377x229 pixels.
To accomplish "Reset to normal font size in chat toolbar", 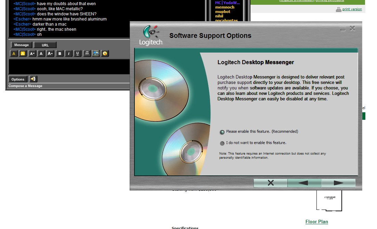I will (41, 54).
